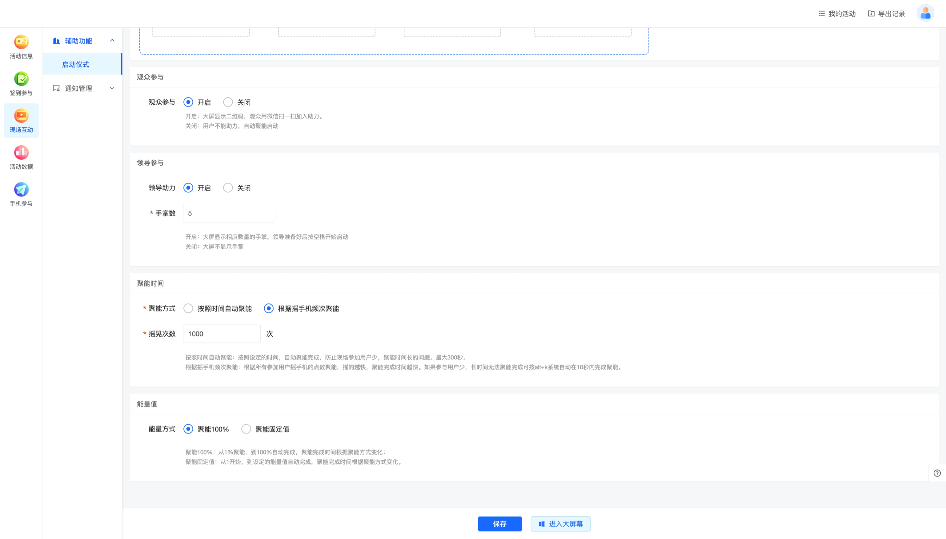This screenshot has width=946, height=539.
Task: Click the 观众参与 section heading
Action: click(150, 77)
